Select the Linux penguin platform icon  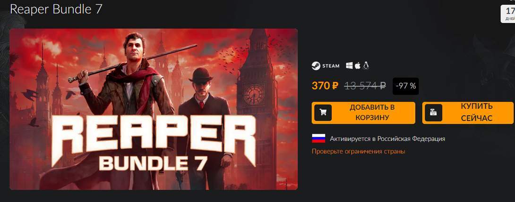click(366, 65)
